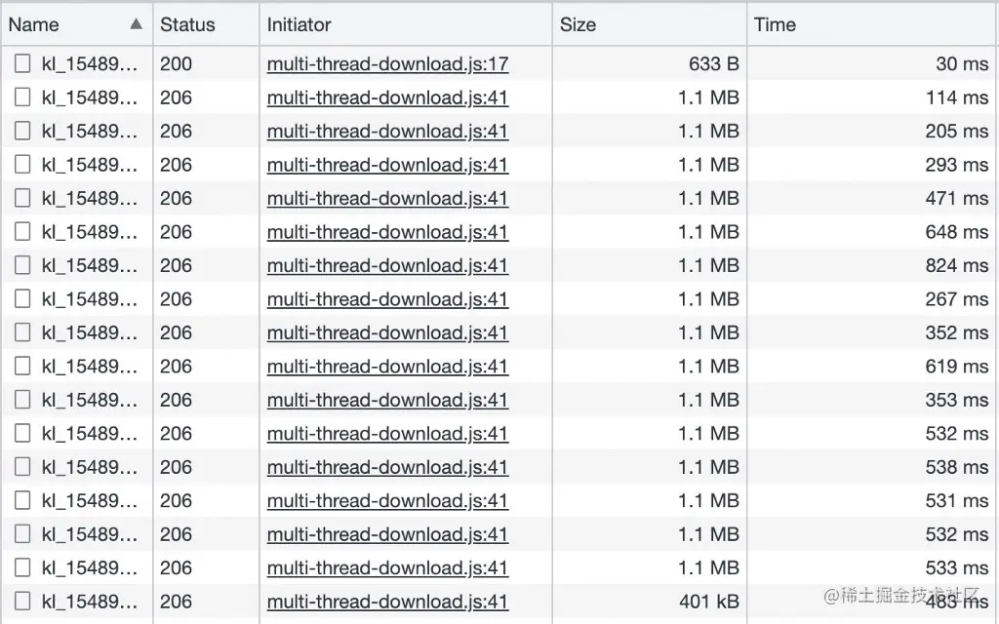Check the checkbox of the last 401 kB request
The image size is (999, 624).
21,602
